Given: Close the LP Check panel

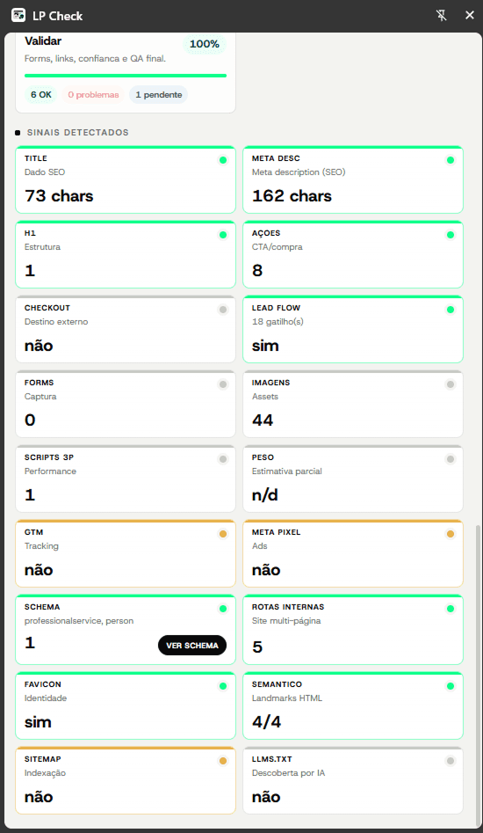Looking at the screenshot, I should click(x=469, y=16).
